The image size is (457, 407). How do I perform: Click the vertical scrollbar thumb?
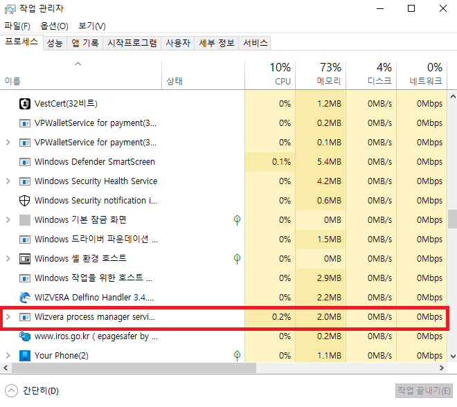click(x=453, y=219)
